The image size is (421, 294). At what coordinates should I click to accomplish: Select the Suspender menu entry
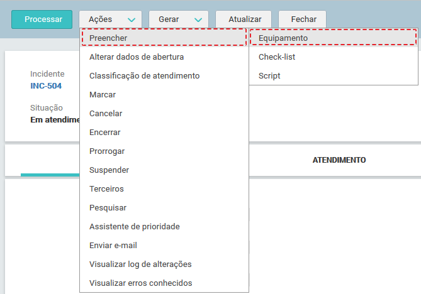pos(164,170)
